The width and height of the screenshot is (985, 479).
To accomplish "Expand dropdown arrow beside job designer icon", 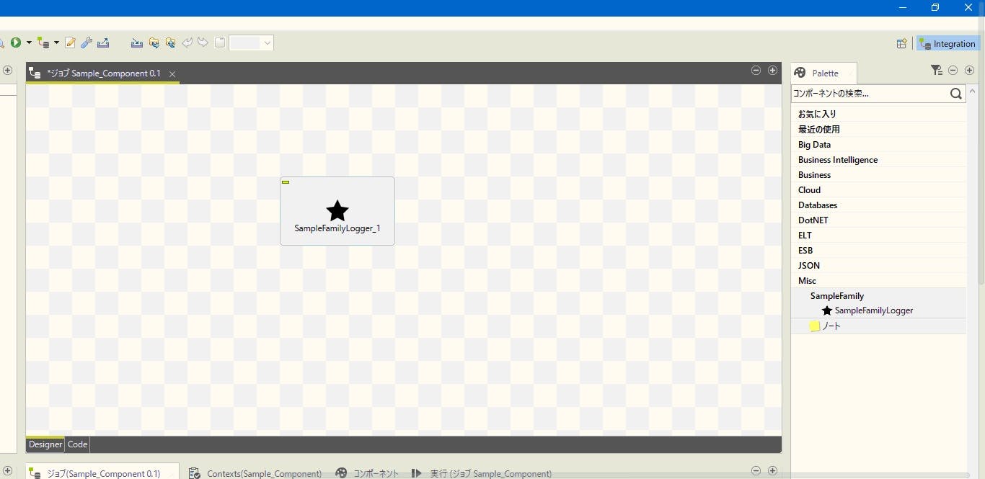I will pos(56,43).
